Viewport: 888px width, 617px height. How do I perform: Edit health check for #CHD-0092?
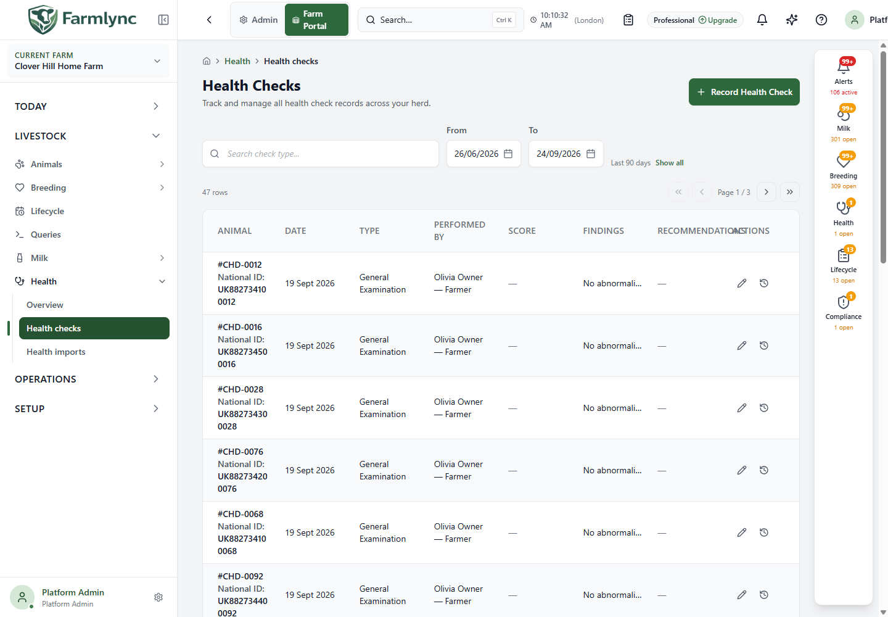click(742, 595)
